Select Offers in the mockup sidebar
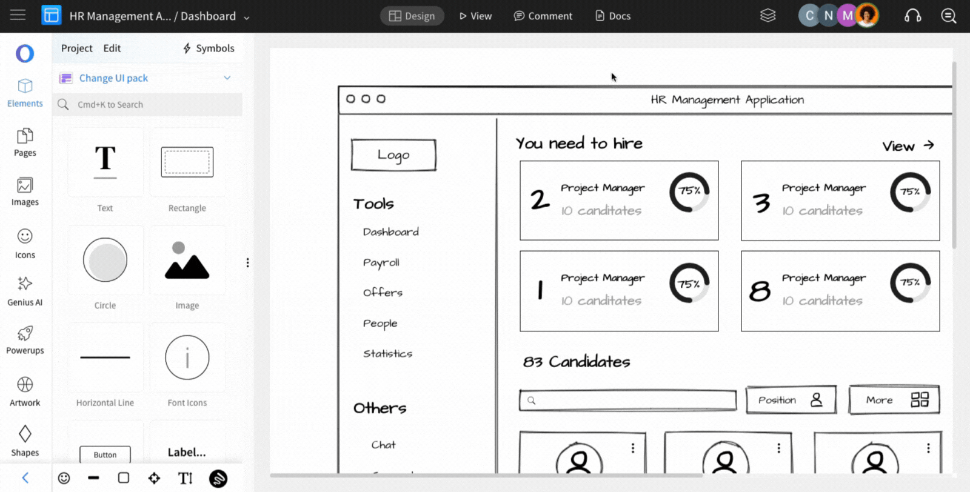Viewport: 970px width, 492px height. (383, 292)
